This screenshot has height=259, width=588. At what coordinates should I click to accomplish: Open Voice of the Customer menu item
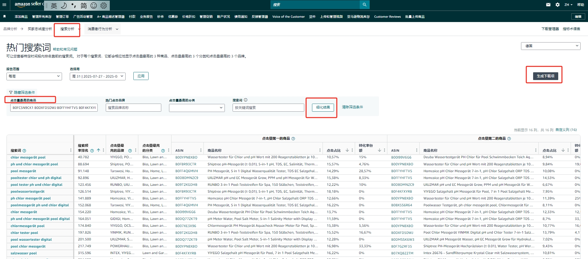click(x=288, y=17)
